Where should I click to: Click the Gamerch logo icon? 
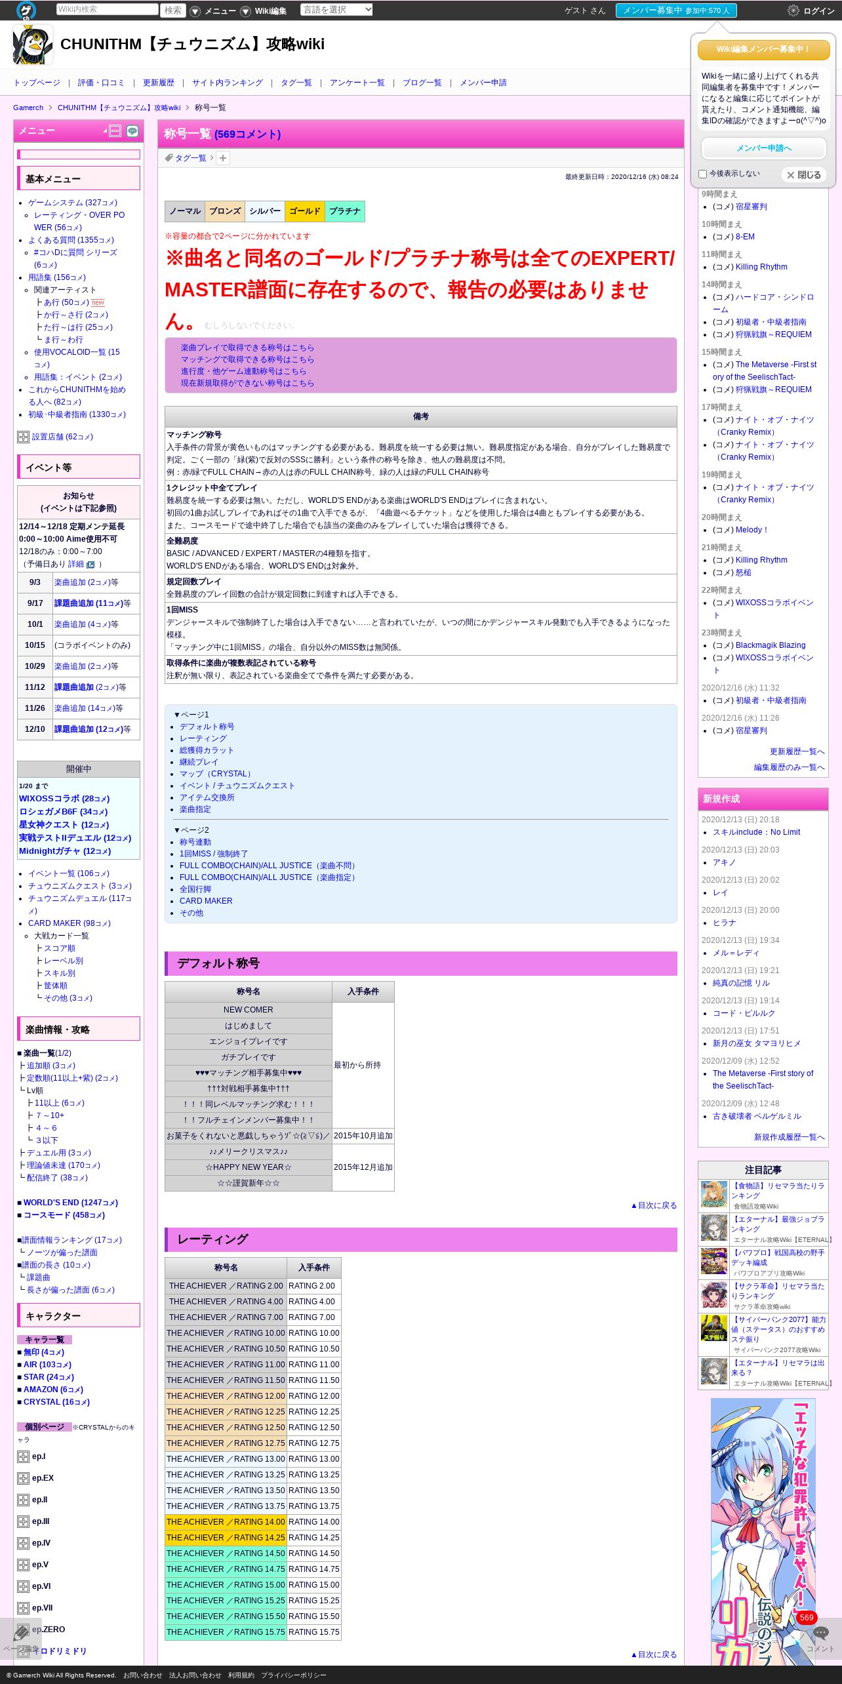[26, 10]
